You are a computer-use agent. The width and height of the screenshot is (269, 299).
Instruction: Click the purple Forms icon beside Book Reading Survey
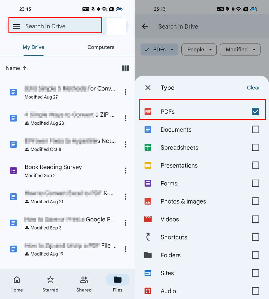point(13,171)
